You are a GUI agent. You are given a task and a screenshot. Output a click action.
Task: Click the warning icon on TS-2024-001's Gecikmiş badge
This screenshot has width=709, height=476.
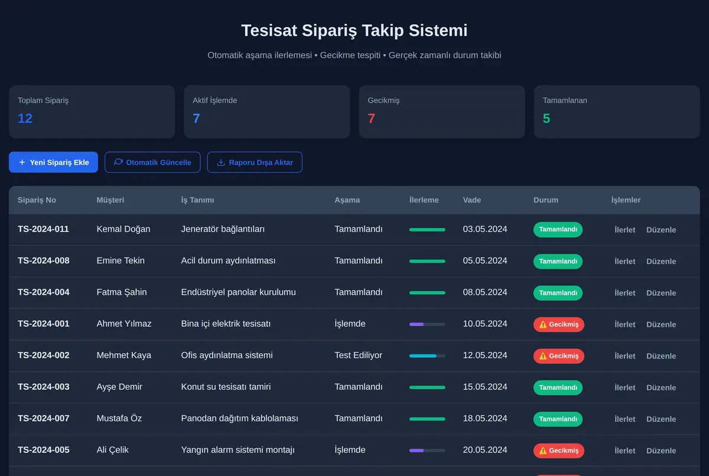(543, 325)
